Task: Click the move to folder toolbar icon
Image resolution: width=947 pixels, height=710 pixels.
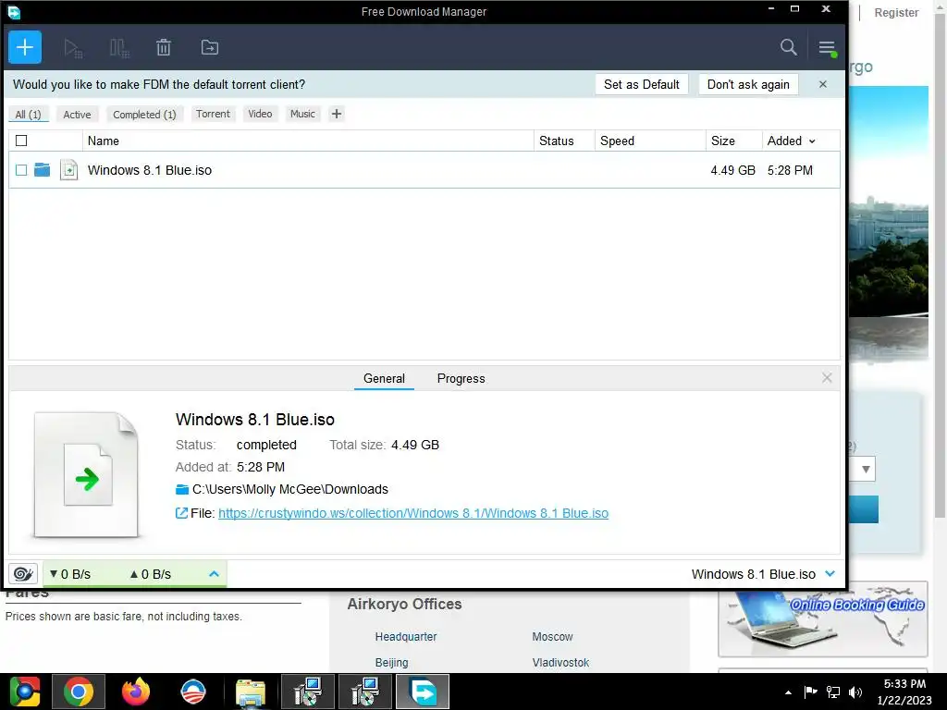Action: 210,47
